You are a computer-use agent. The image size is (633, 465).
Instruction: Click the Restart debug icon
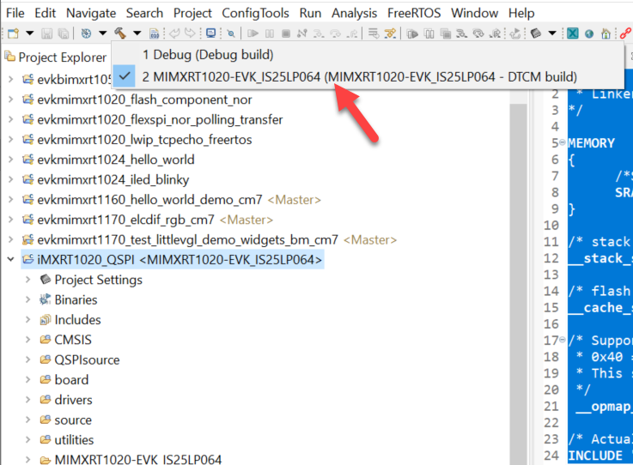click(514, 33)
